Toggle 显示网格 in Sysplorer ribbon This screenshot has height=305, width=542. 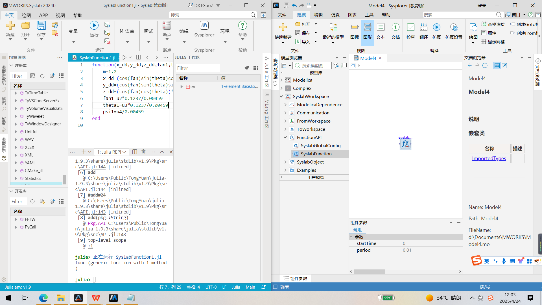coord(493,42)
